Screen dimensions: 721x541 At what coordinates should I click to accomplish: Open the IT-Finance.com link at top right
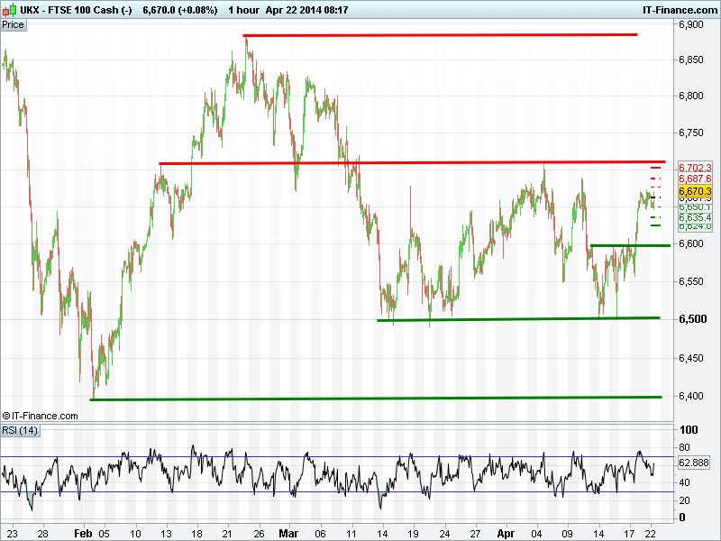coord(677,9)
